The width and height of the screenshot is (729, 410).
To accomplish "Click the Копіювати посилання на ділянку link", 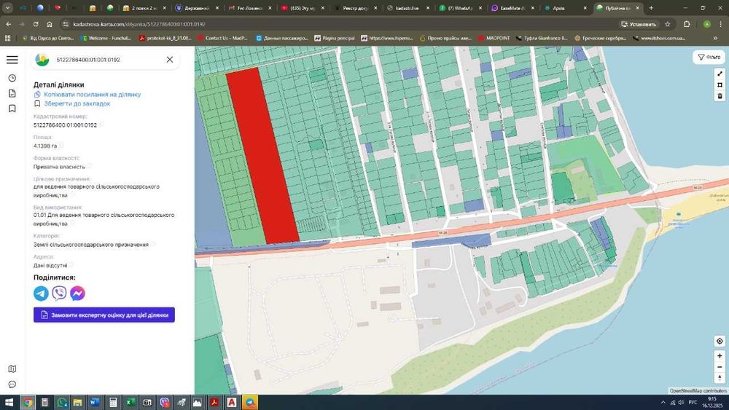I will 92,95.
